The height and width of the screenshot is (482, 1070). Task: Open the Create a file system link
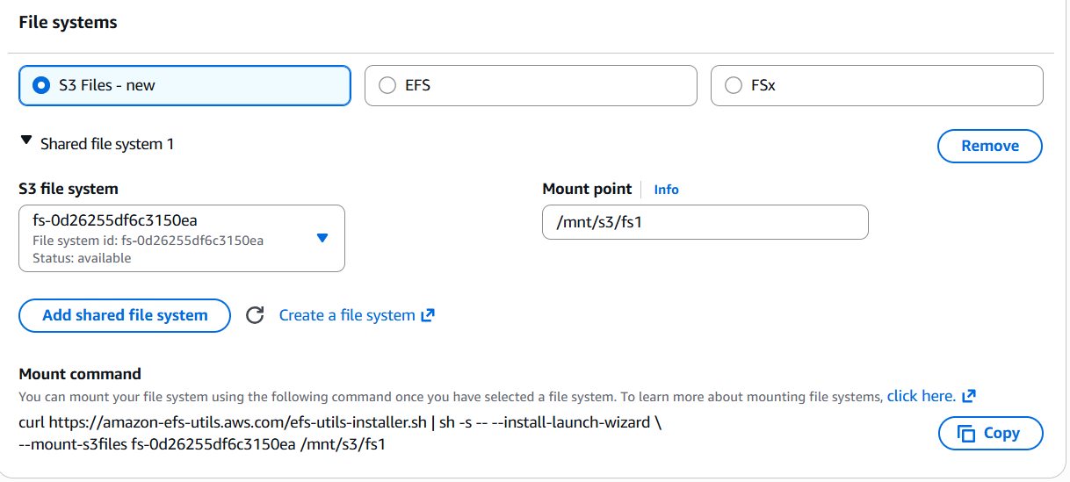(x=347, y=315)
